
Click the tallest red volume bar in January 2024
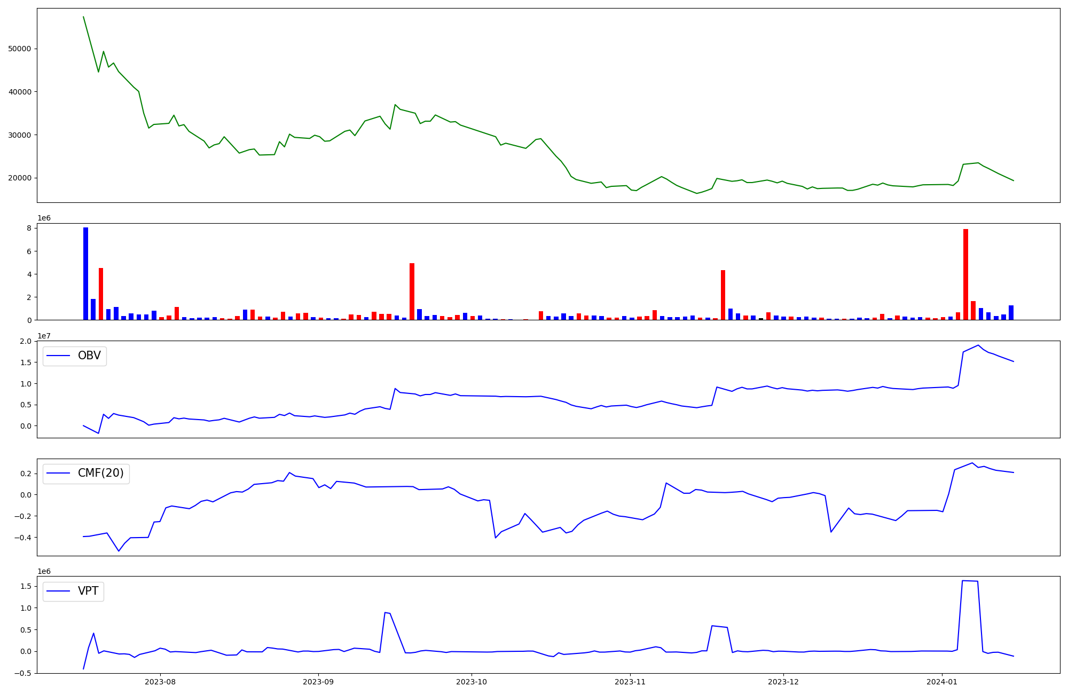click(965, 274)
